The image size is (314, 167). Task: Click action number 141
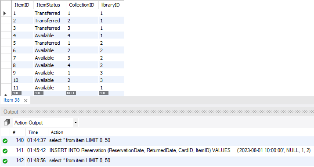coord(20,150)
